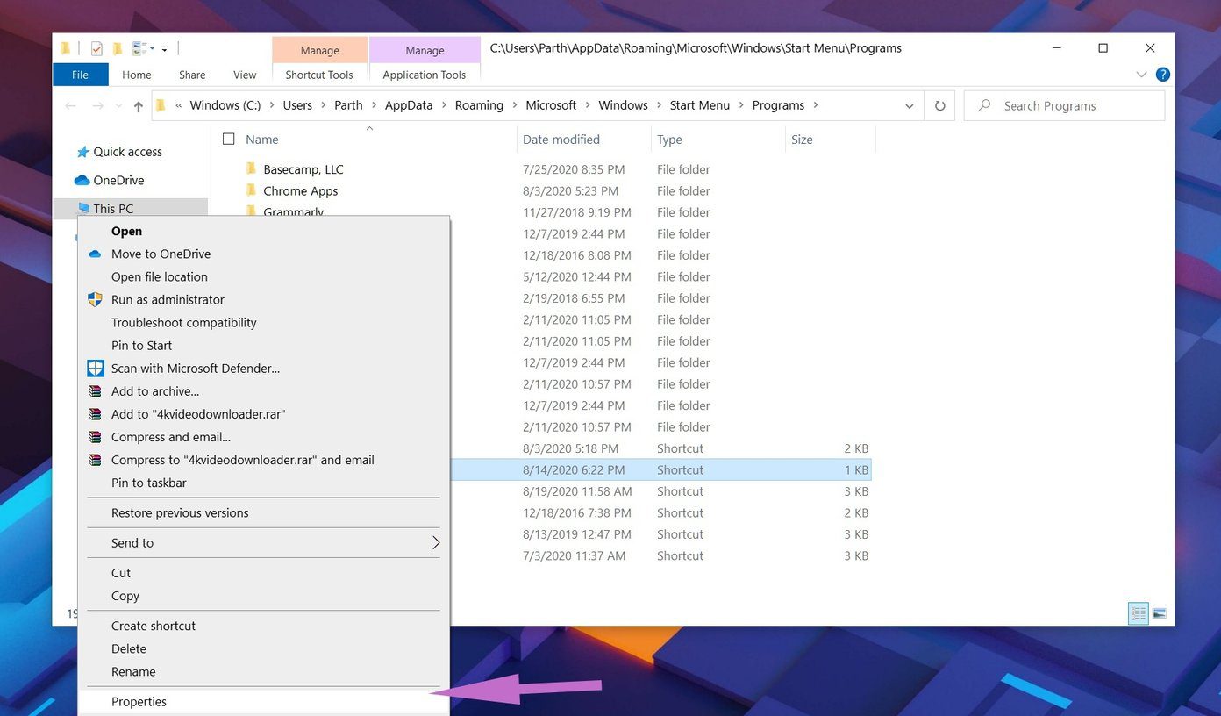Viewport: 1221px width, 716px height.
Task: Switch to large thumbnails view icon
Action: coord(1159,613)
